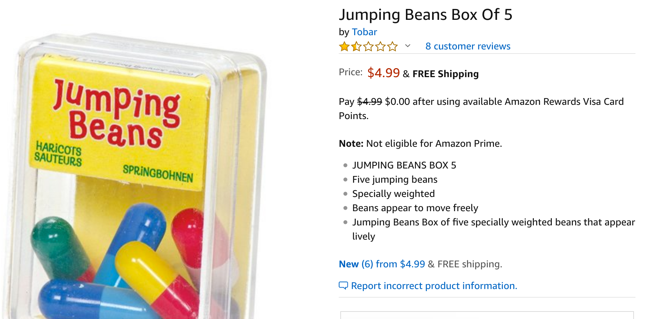Click the strikethrough $4.99 price
Image resolution: width=655 pixels, height=319 pixels.
pos(370,101)
